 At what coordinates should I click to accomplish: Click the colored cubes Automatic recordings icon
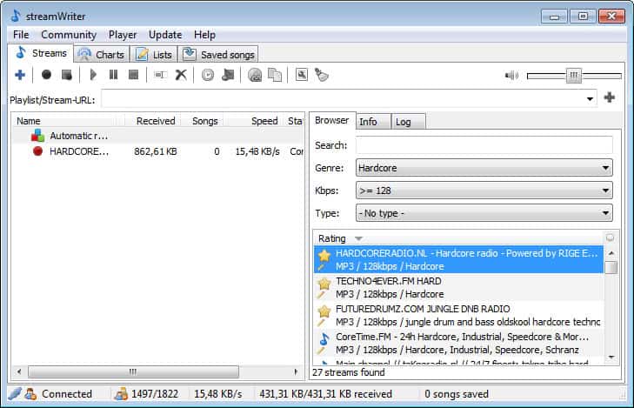pos(37,136)
